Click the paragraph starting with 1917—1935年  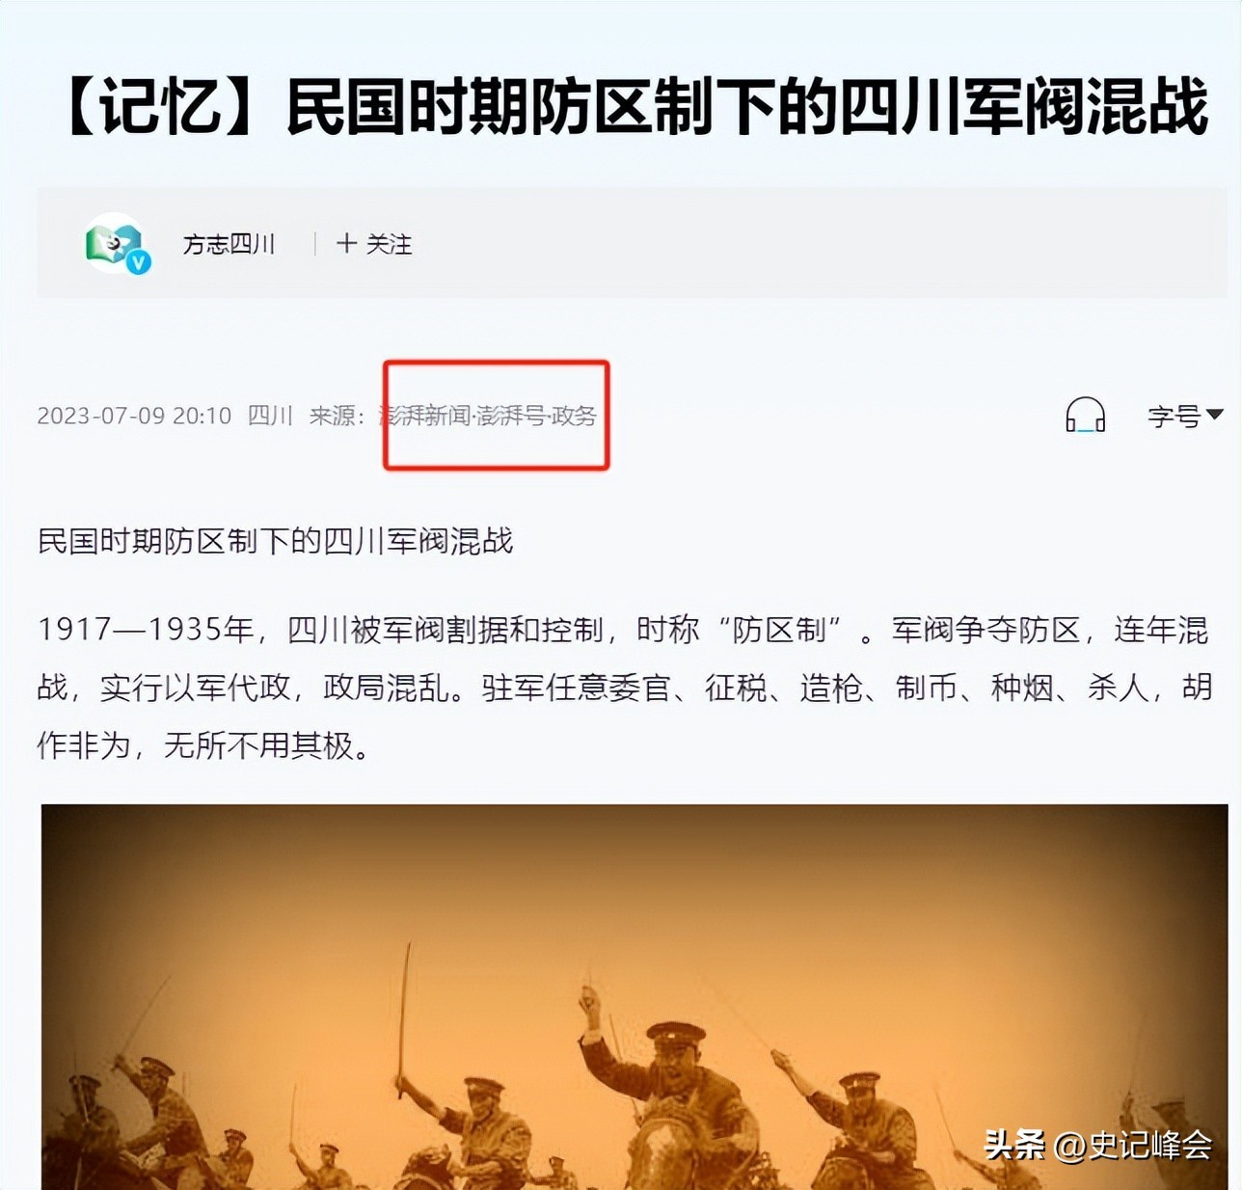tap(624, 688)
